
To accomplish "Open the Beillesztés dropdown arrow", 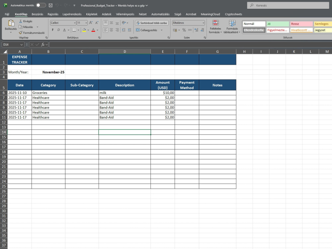I will (11, 33).
